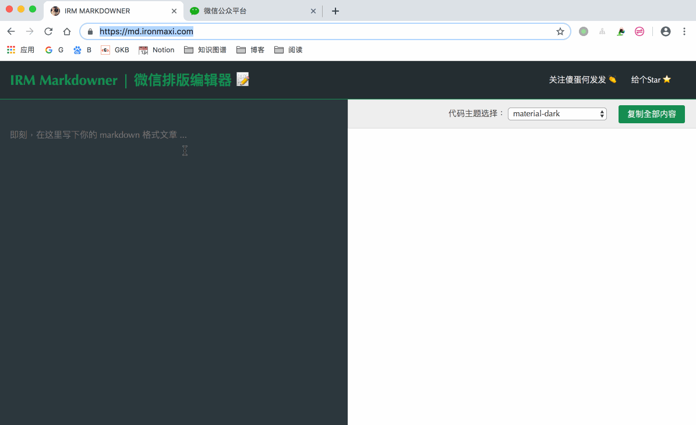Open the Notion bookmark

click(x=156, y=49)
